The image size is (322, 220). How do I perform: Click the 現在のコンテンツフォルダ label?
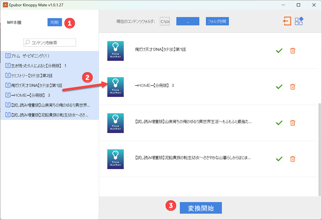(x=136, y=21)
